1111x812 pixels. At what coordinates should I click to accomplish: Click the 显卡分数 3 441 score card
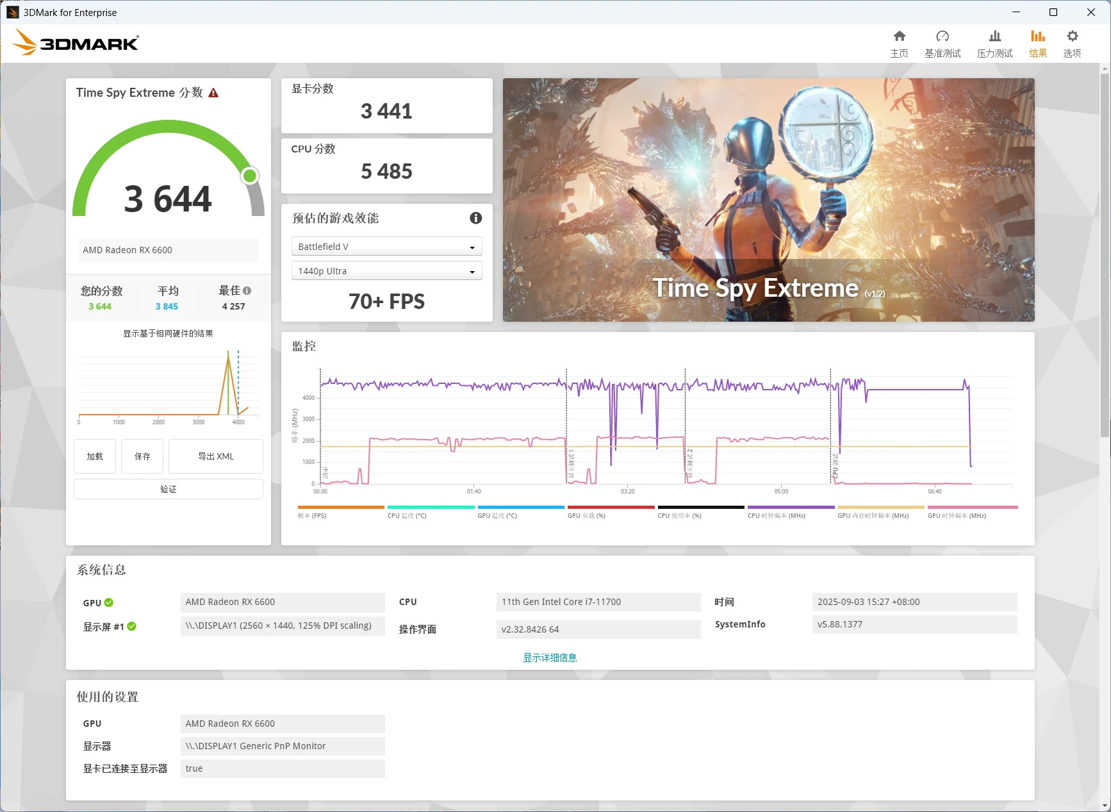click(386, 106)
